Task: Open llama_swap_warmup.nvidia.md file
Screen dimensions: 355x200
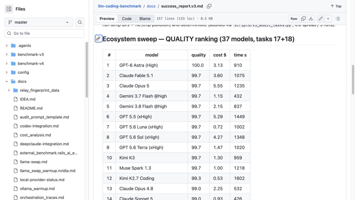Action: (x=47, y=171)
